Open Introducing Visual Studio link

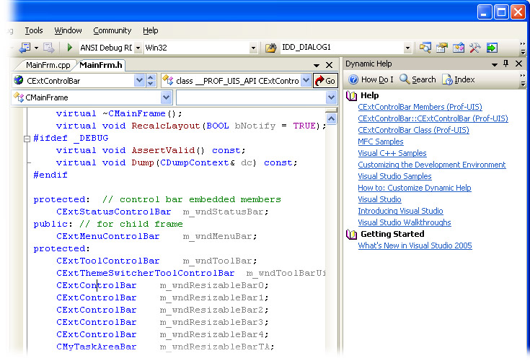coord(400,211)
